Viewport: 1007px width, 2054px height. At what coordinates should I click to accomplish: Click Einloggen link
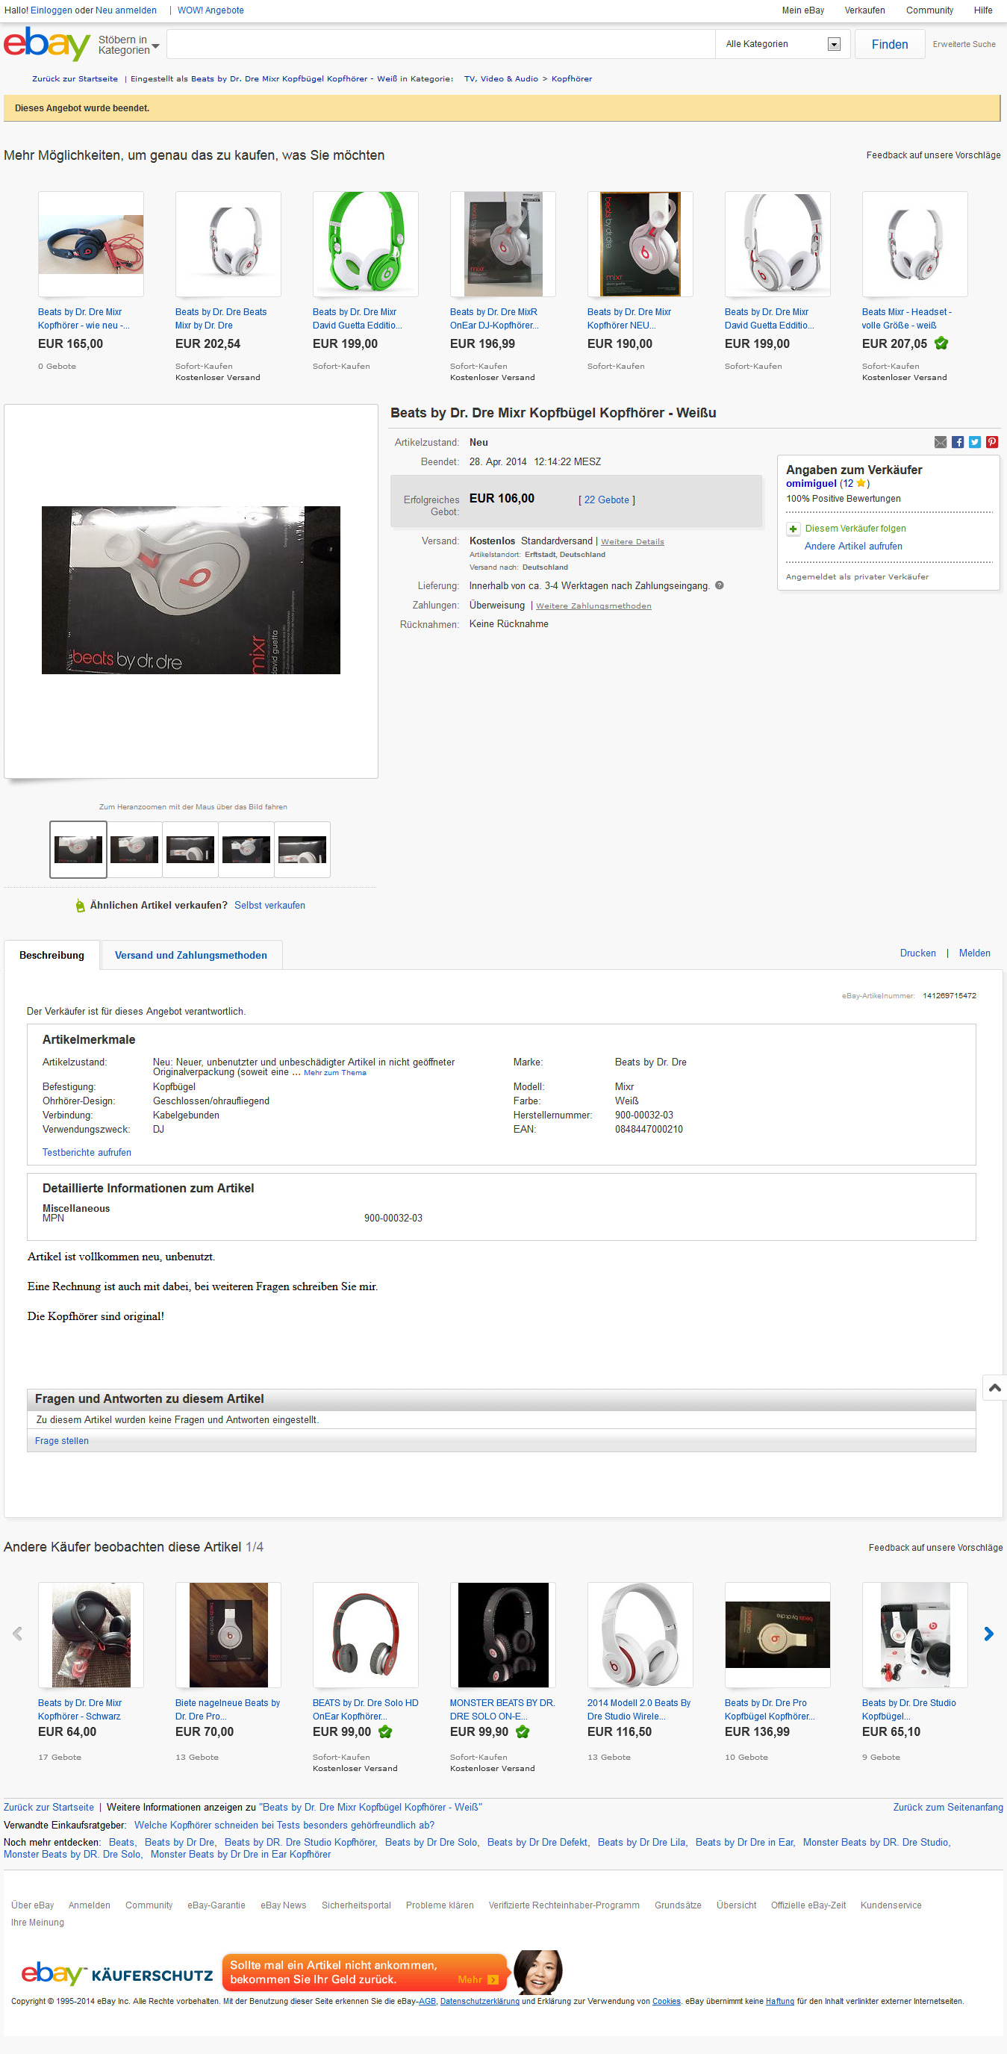(51, 10)
